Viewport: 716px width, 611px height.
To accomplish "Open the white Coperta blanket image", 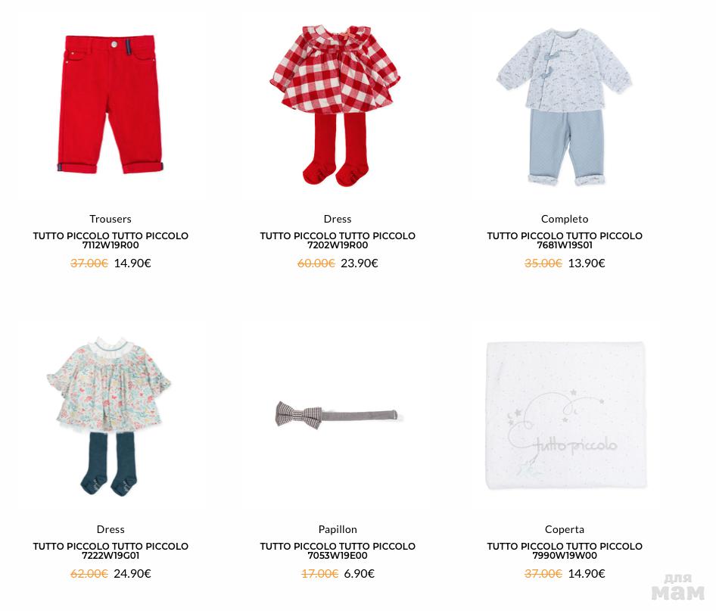I will (x=566, y=415).
